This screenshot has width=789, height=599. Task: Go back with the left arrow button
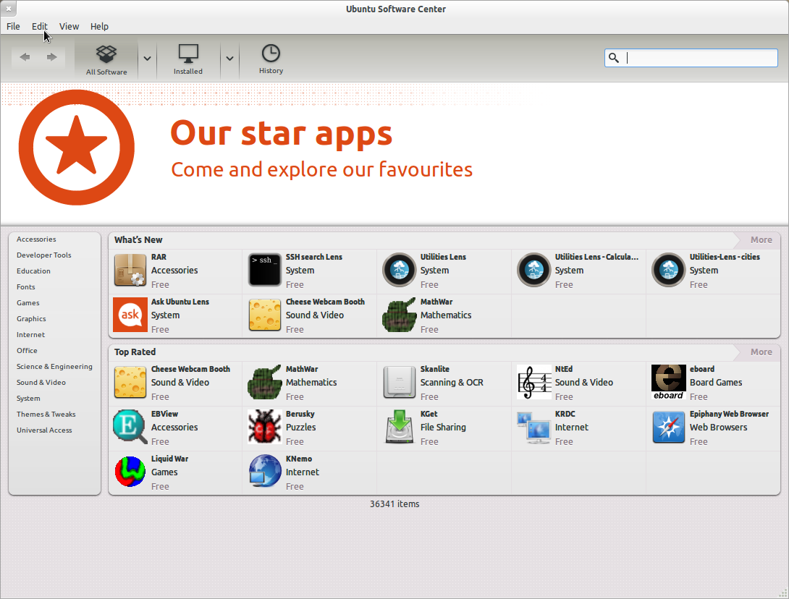pyautogui.click(x=25, y=57)
